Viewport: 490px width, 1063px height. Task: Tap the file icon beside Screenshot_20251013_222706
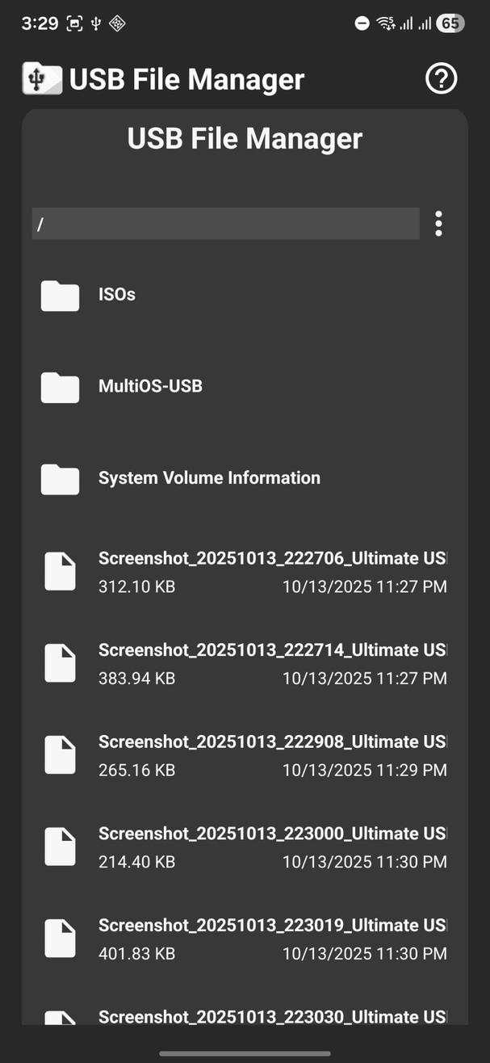pos(60,571)
